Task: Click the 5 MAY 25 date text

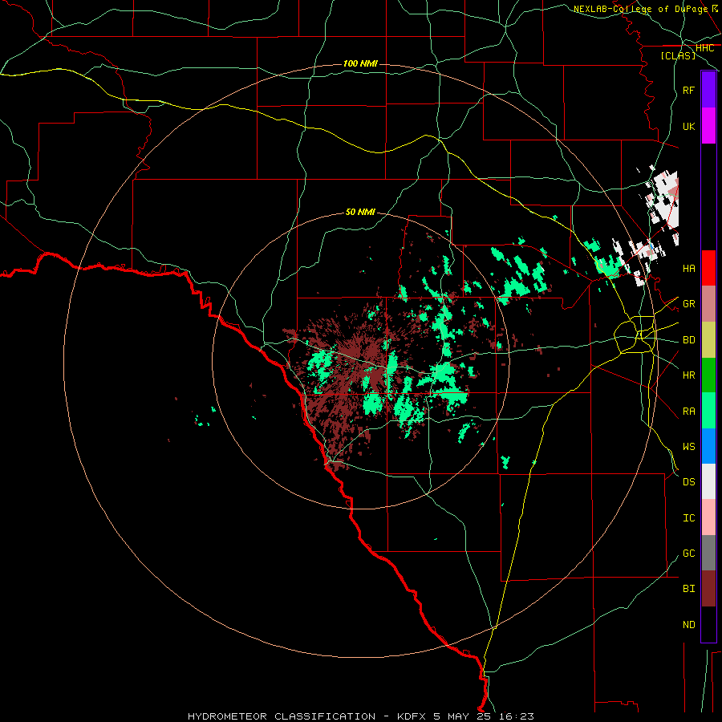Action: [x=461, y=716]
